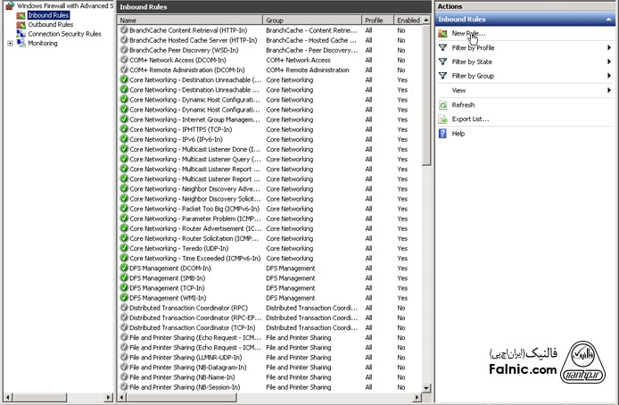Screen dimensions: 619x405
Task: Open the Filter by State submenu arrow
Action: point(608,62)
